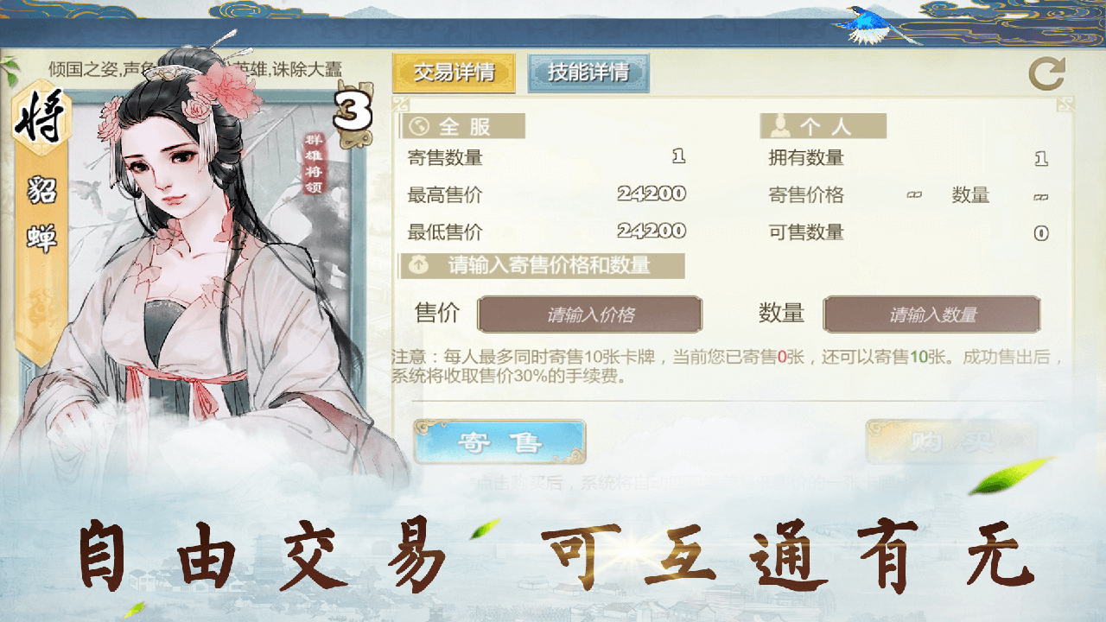This screenshot has width=1106, height=622.
Task: Focus the 请输入价格 price field
Action: click(x=590, y=314)
